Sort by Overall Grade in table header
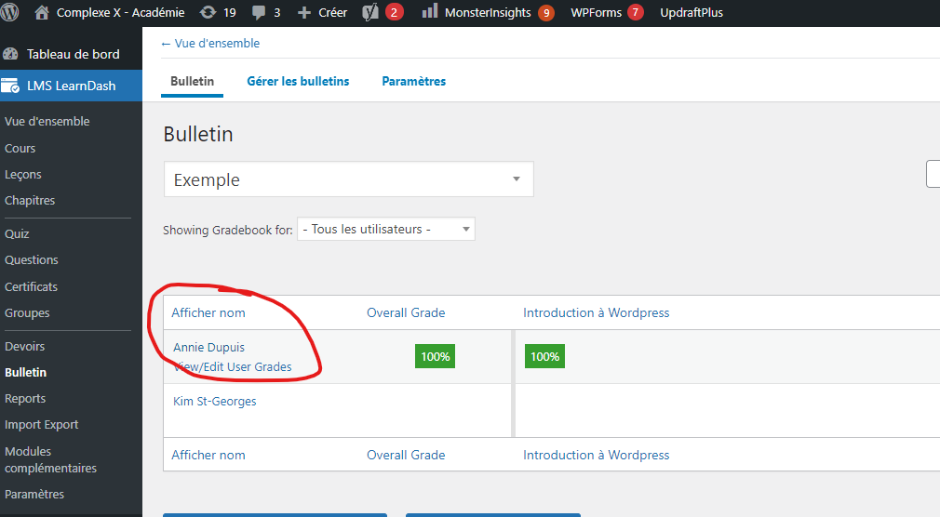 click(406, 312)
